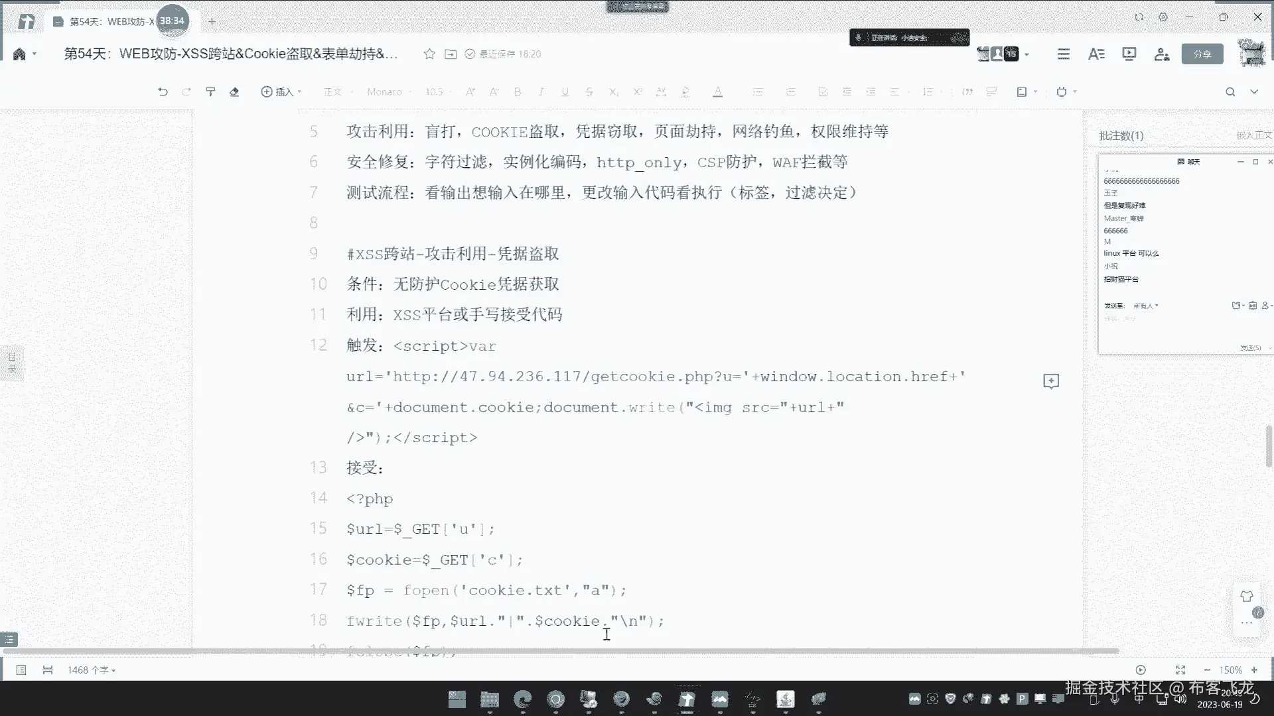This screenshot has width=1274, height=716.
Task: Open the 插入 insert dropdown
Action: [281, 92]
